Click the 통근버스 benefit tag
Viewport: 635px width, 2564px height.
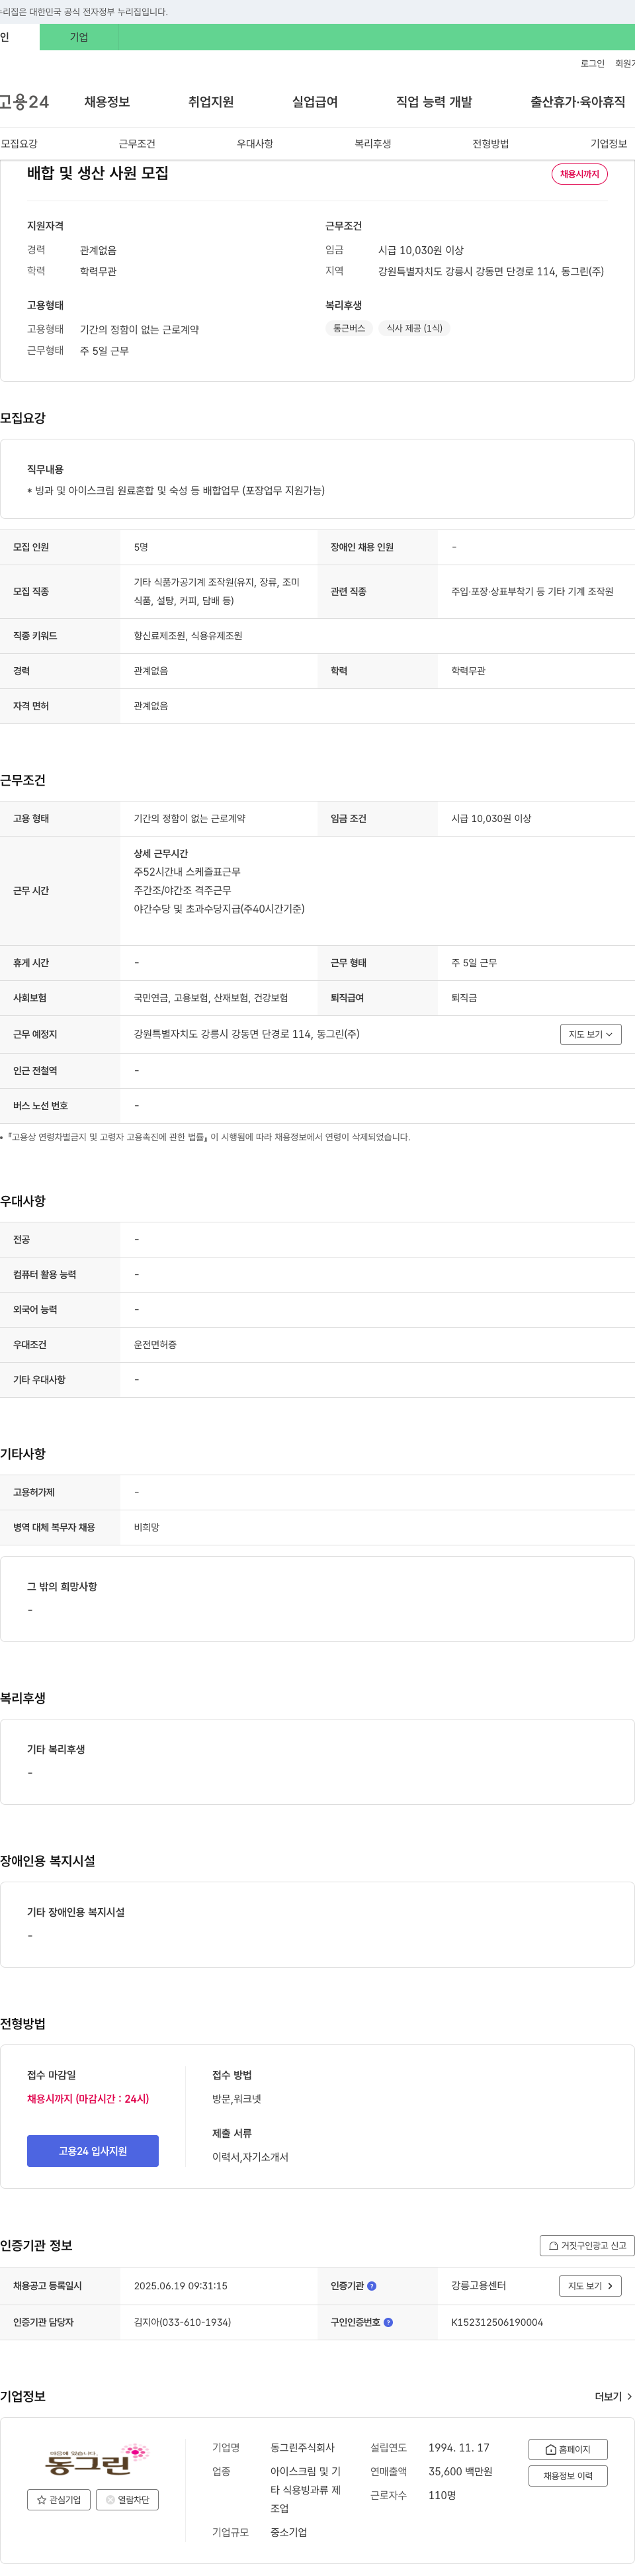[x=349, y=328]
